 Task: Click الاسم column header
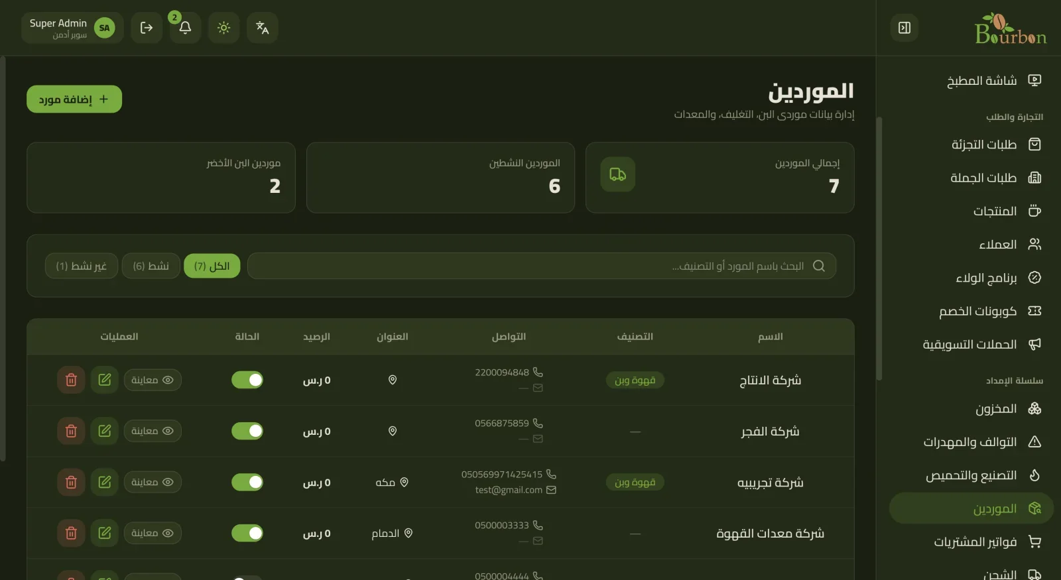[x=771, y=337]
